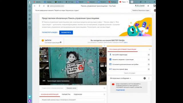Bookmark this page using the bookmark icon
The image size is (183, 103).
(x=148, y=6)
